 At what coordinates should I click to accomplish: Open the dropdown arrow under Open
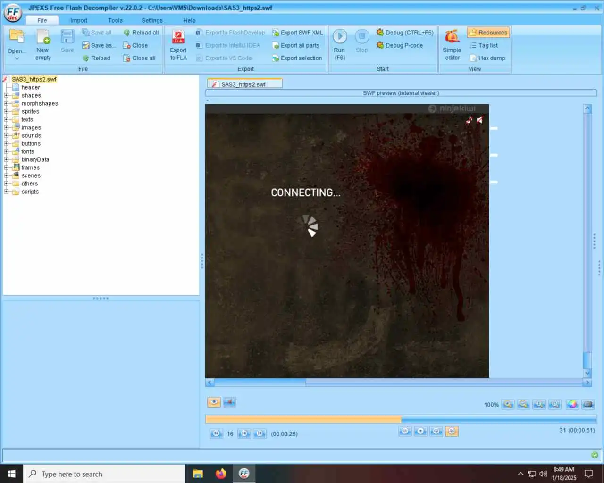[17, 58]
